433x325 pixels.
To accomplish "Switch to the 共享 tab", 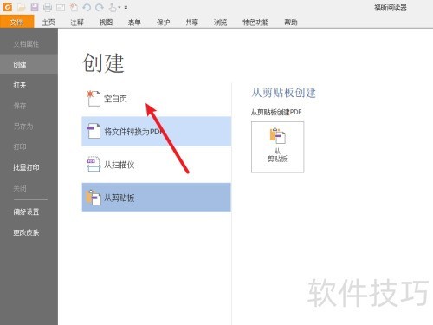I will (191, 23).
